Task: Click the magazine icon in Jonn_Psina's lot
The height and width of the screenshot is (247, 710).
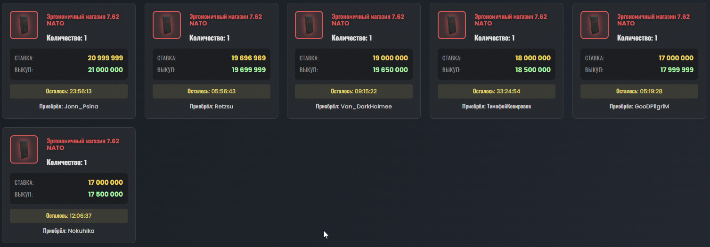Action: (x=24, y=25)
